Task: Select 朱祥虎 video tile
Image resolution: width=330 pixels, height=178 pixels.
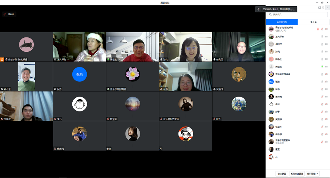Action: 26,106
